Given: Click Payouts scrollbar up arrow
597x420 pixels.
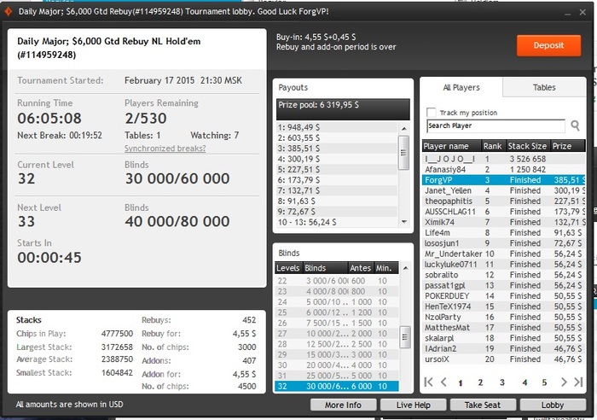Looking at the screenshot, I should [404, 128].
